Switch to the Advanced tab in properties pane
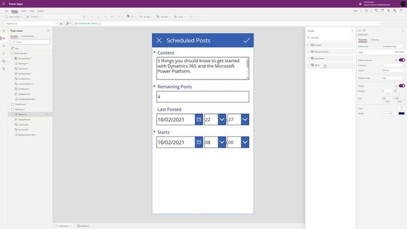407x229 pixels. click(x=375, y=39)
